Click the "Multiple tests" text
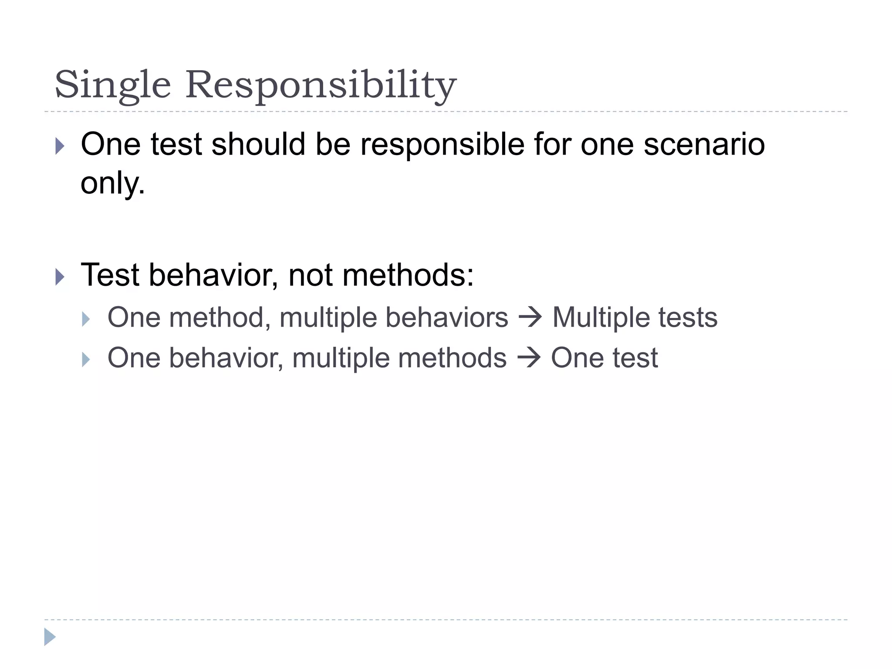Screen dimensions: 892x669 click(635, 317)
